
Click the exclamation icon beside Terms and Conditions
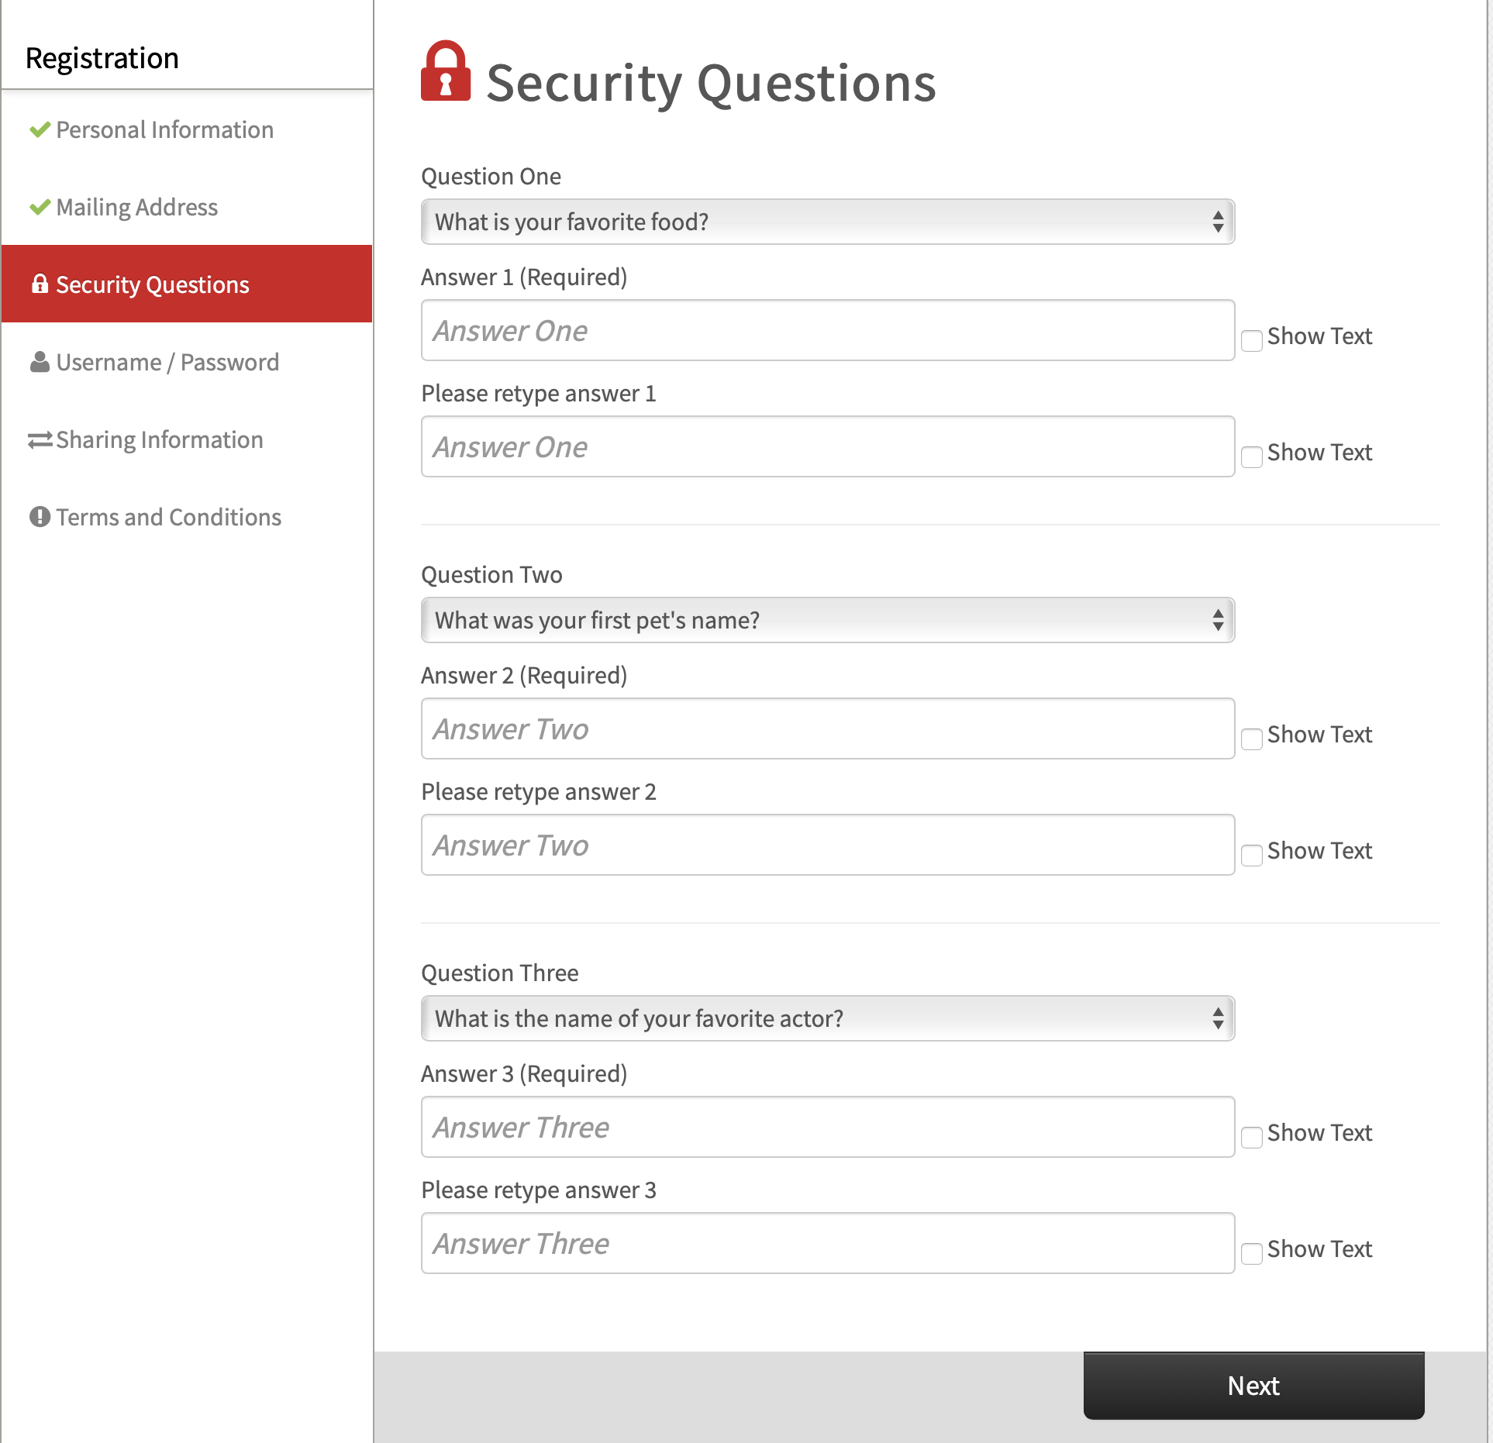point(40,517)
